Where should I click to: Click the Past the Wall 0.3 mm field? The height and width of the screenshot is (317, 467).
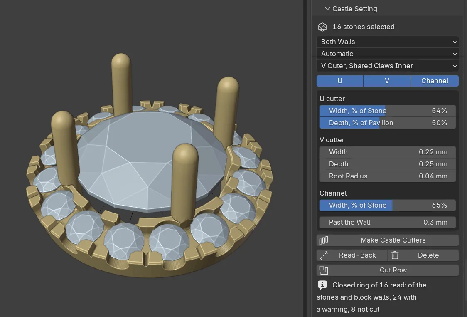point(388,222)
